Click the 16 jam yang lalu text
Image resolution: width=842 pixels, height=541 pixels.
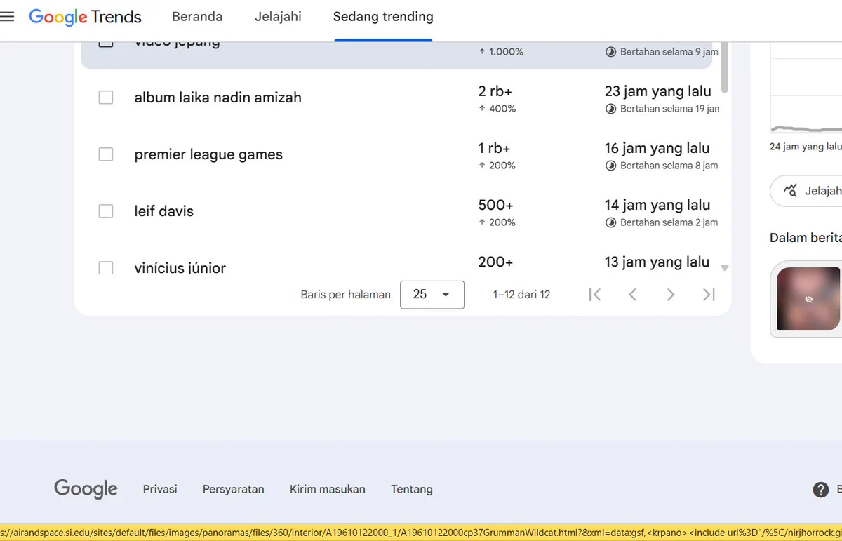[657, 148]
